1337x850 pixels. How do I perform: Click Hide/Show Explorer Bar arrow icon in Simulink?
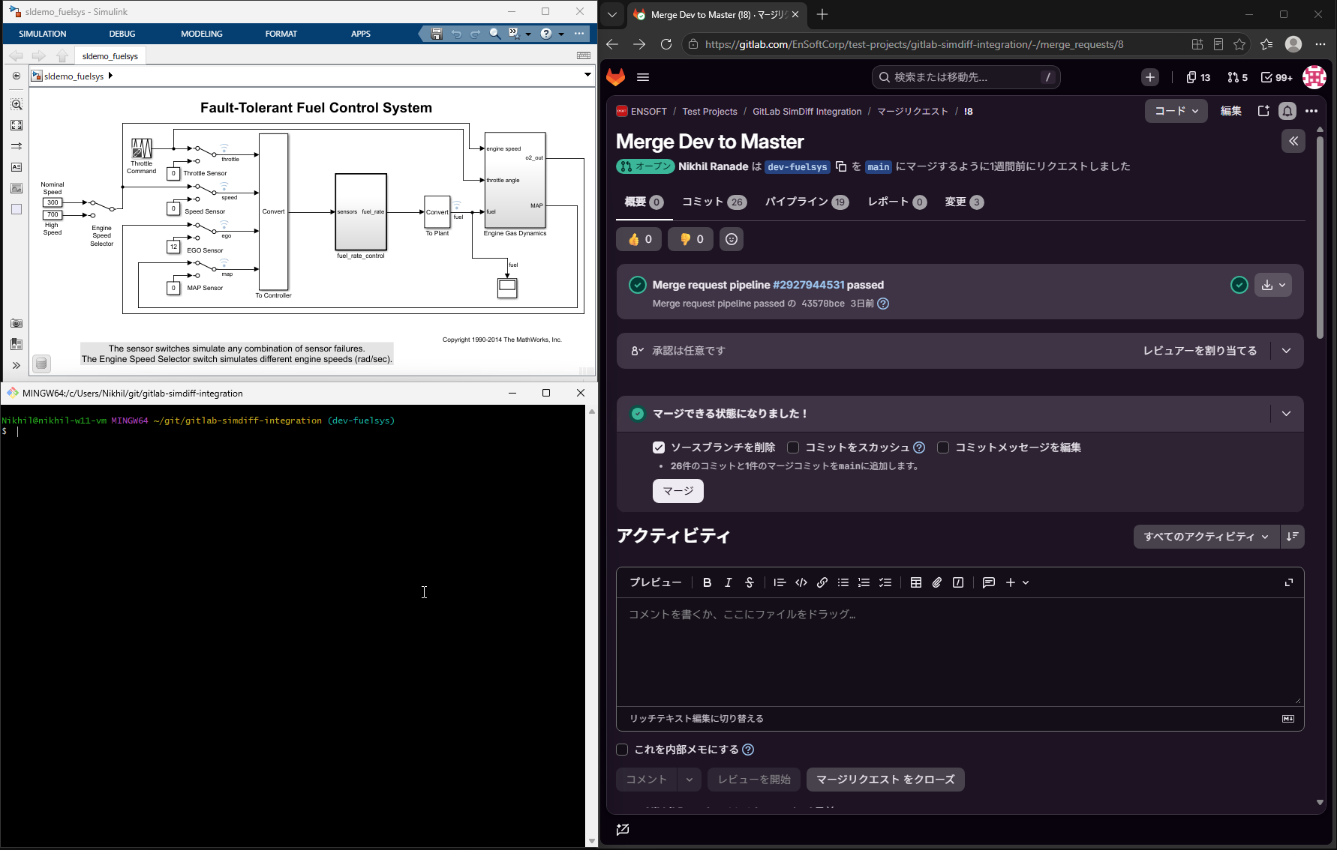pos(17,76)
